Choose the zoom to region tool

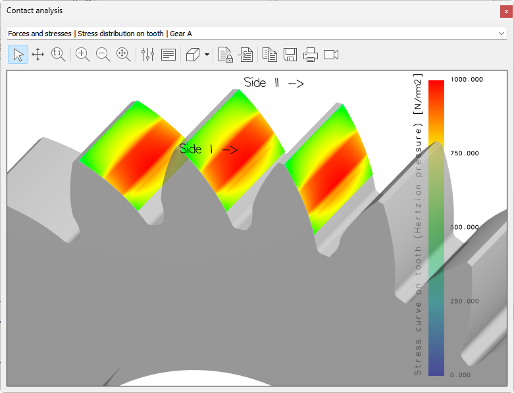click(x=59, y=55)
